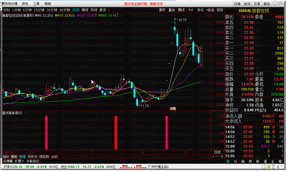Open the 服务 service button
The image size is (287, 171).
267,4
